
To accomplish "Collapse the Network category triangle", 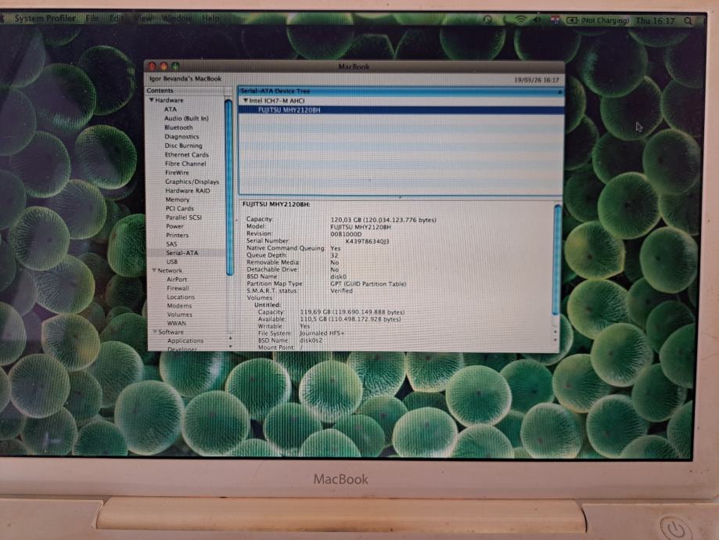I will tap(154, 270).
